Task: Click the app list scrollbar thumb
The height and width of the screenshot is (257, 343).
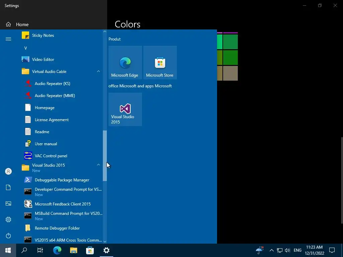Action: 105,156
